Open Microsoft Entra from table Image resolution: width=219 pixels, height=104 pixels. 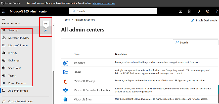pos(82,99)
